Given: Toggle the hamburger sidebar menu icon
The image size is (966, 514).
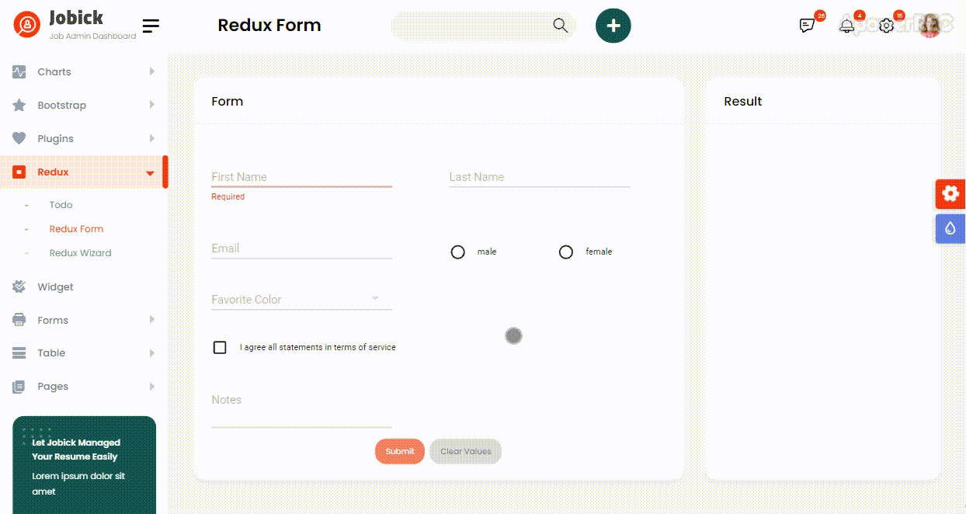Looking at the screenshot, I should point(151,26).
